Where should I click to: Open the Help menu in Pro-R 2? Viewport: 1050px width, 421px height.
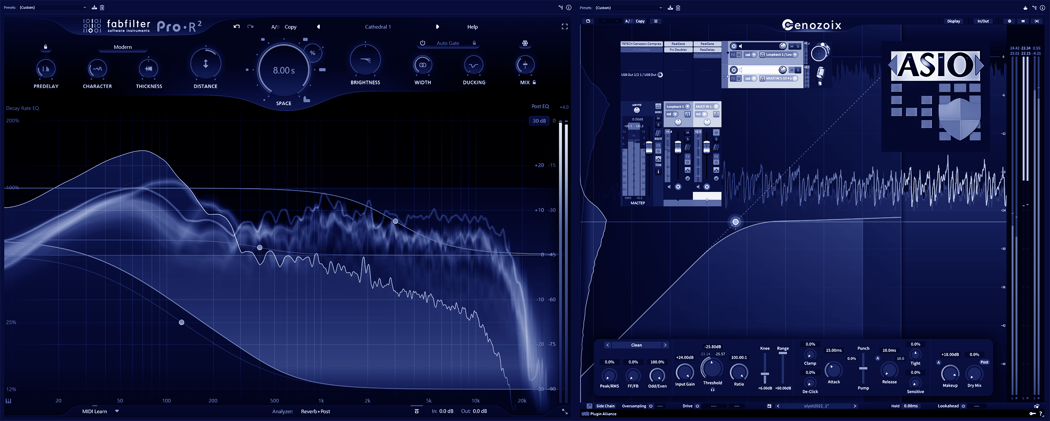[473, 27]
